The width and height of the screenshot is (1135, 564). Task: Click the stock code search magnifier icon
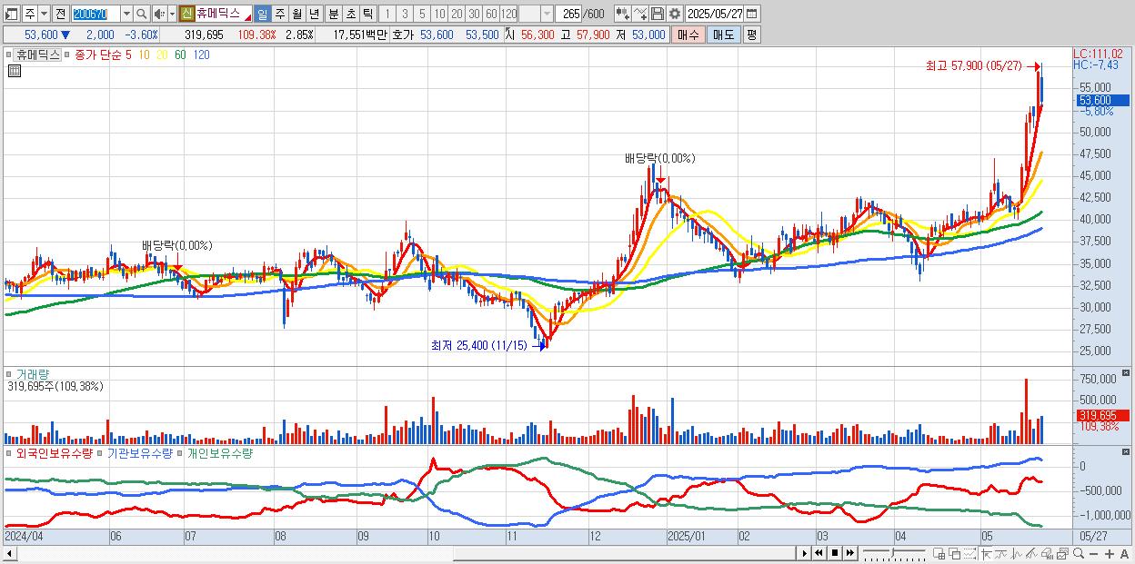pos(141,14)
